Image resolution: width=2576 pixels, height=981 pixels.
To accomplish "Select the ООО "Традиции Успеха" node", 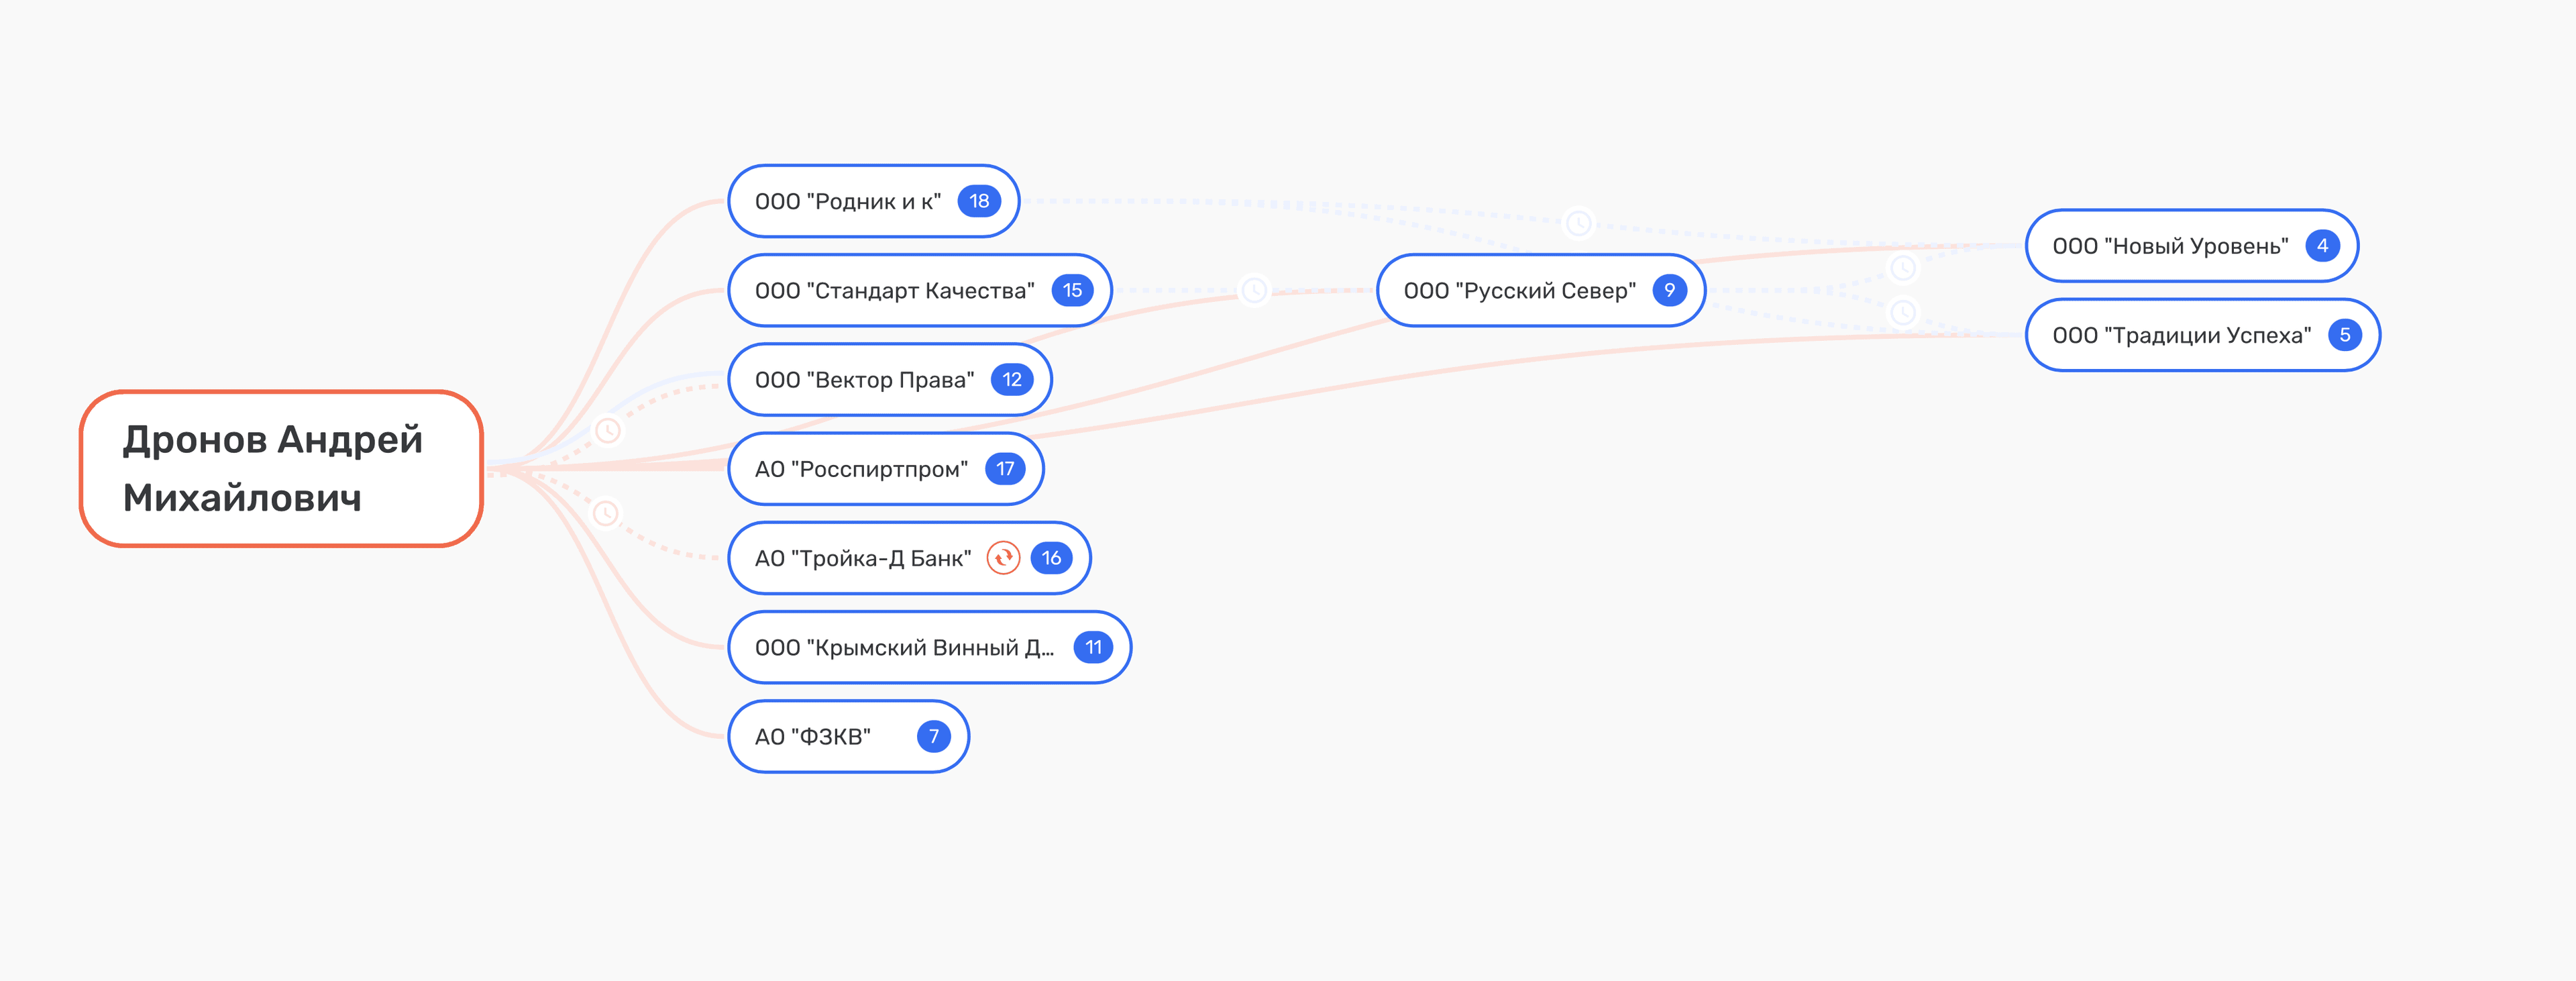I will 2181,335.
